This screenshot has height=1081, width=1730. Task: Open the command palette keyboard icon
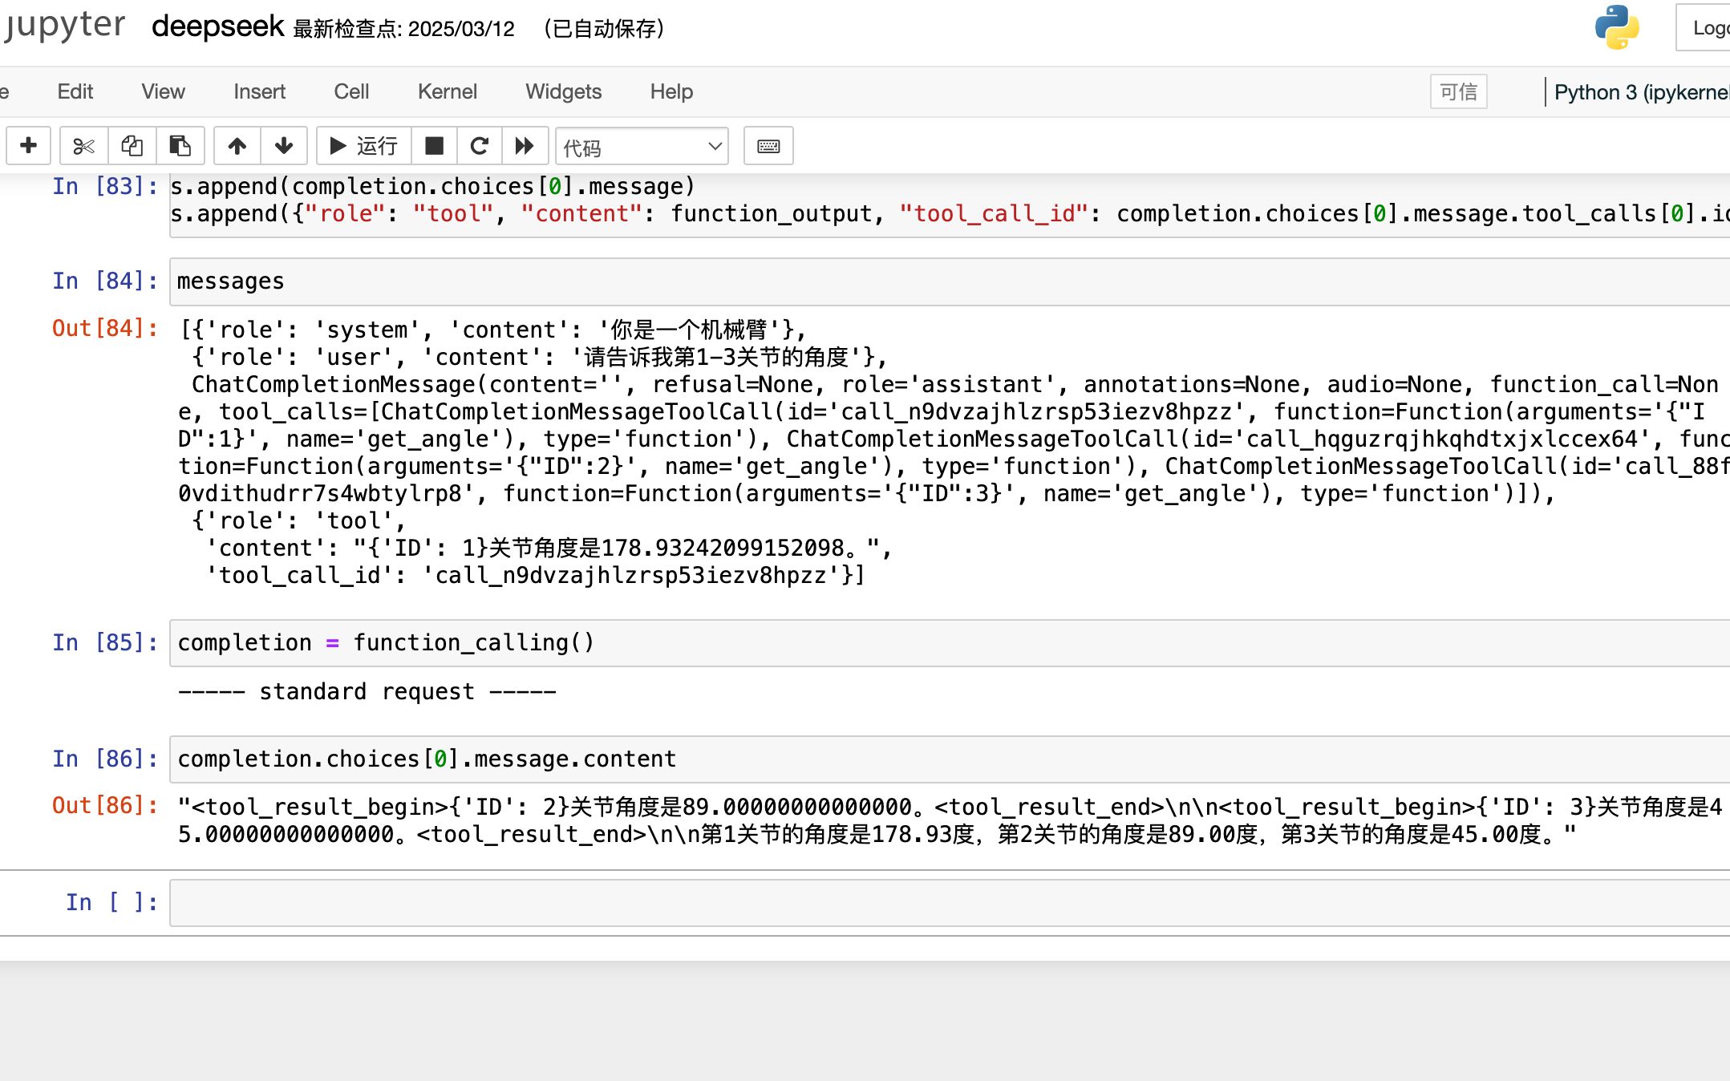click(x=768, y=146)
